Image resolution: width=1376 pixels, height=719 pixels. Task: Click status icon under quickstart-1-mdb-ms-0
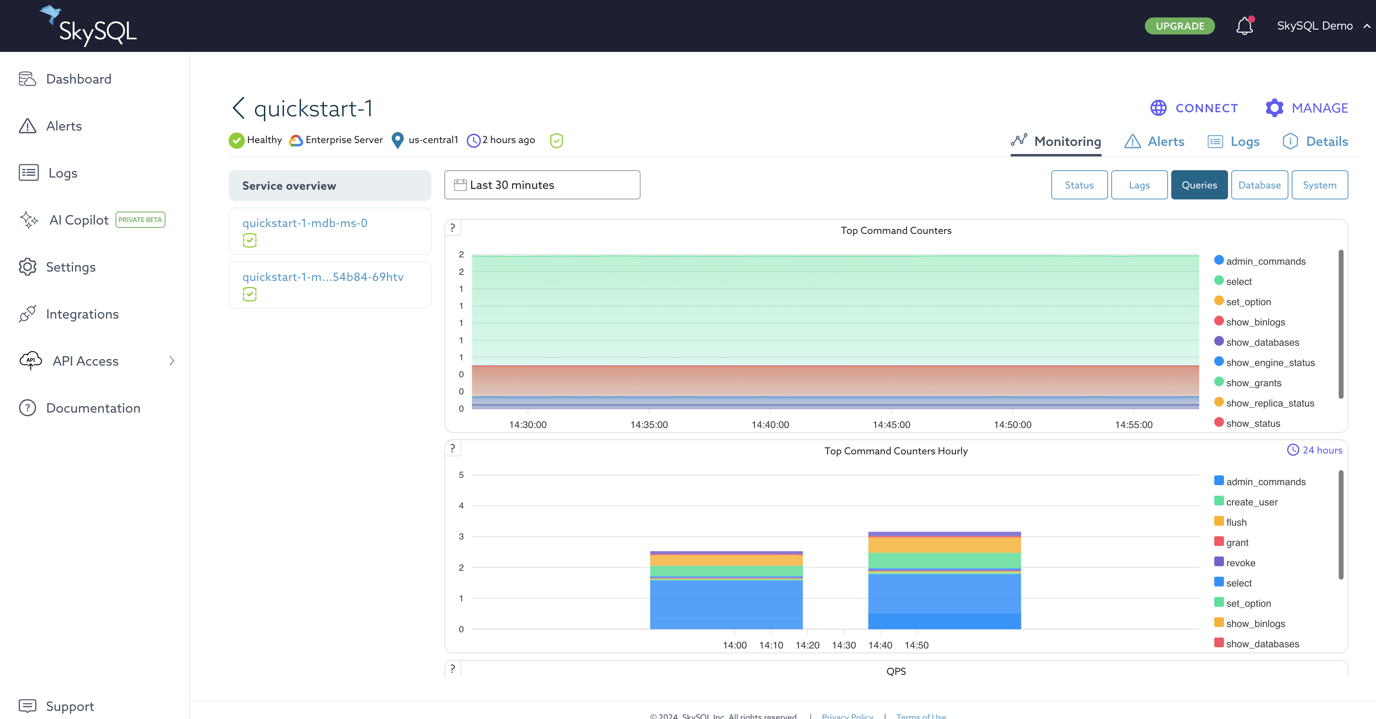point(249,240)
